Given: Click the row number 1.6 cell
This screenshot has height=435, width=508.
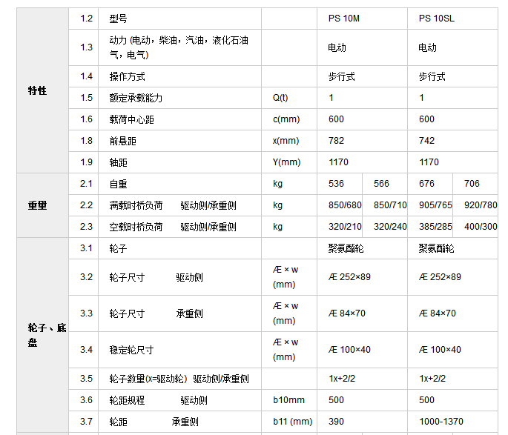Looking at the screenshot, I should [83, 119].
